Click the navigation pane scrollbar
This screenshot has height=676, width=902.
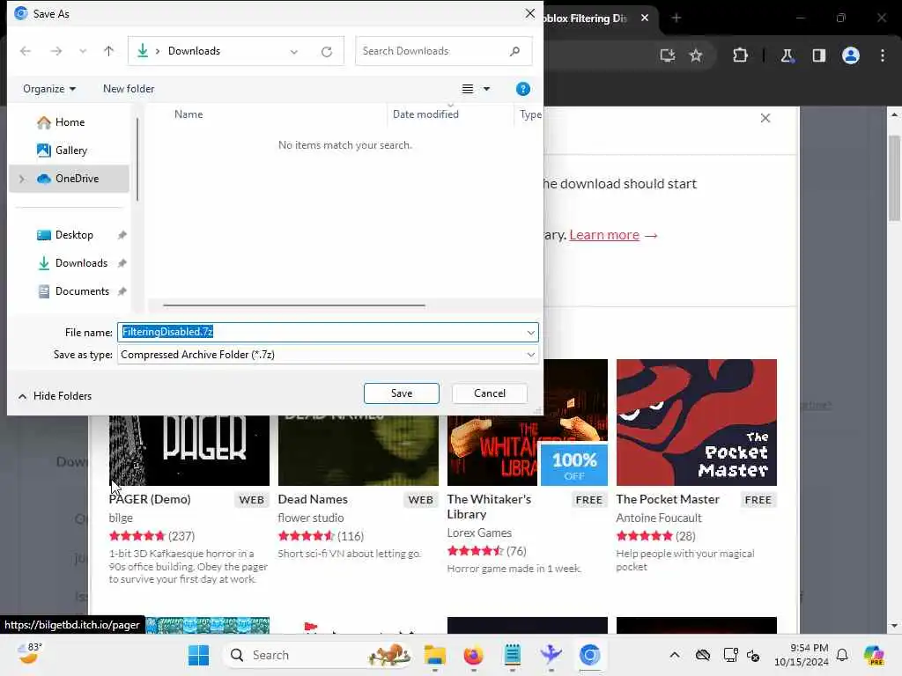(x=137, y=160)
